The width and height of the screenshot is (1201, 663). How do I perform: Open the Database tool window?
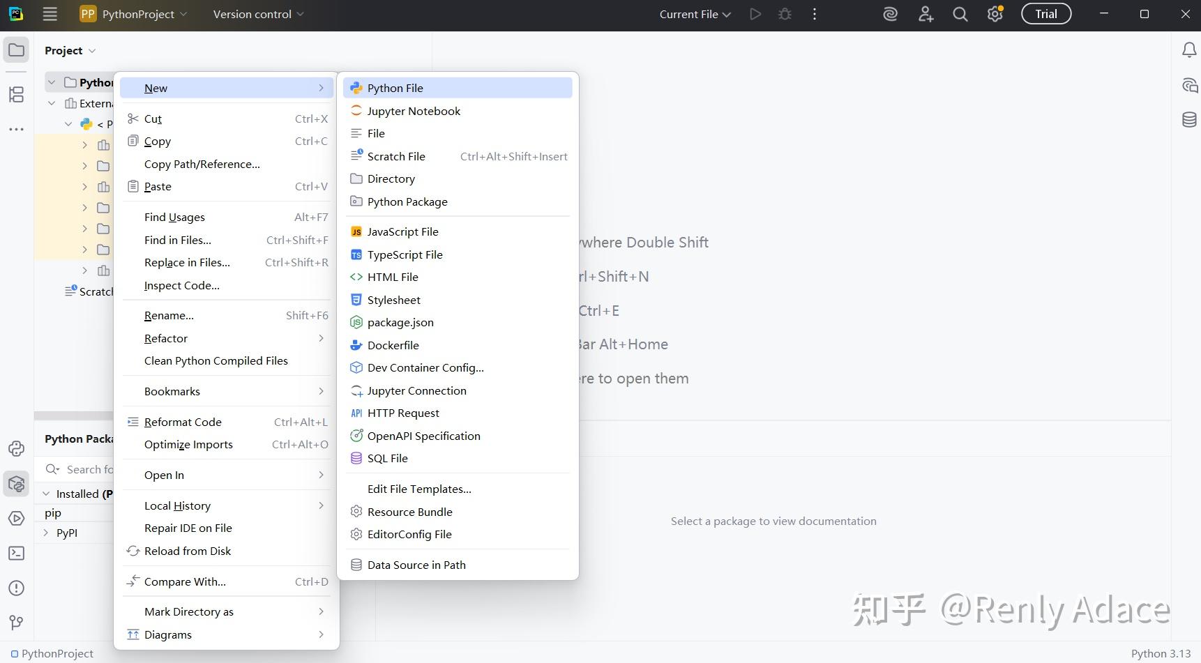[1189, 119]
